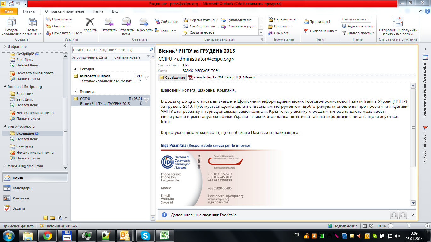Click the zoom out minus button
Screen dimensions: 431x242
(391, 226)
